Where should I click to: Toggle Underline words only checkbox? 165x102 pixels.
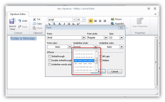click(49, 64)
